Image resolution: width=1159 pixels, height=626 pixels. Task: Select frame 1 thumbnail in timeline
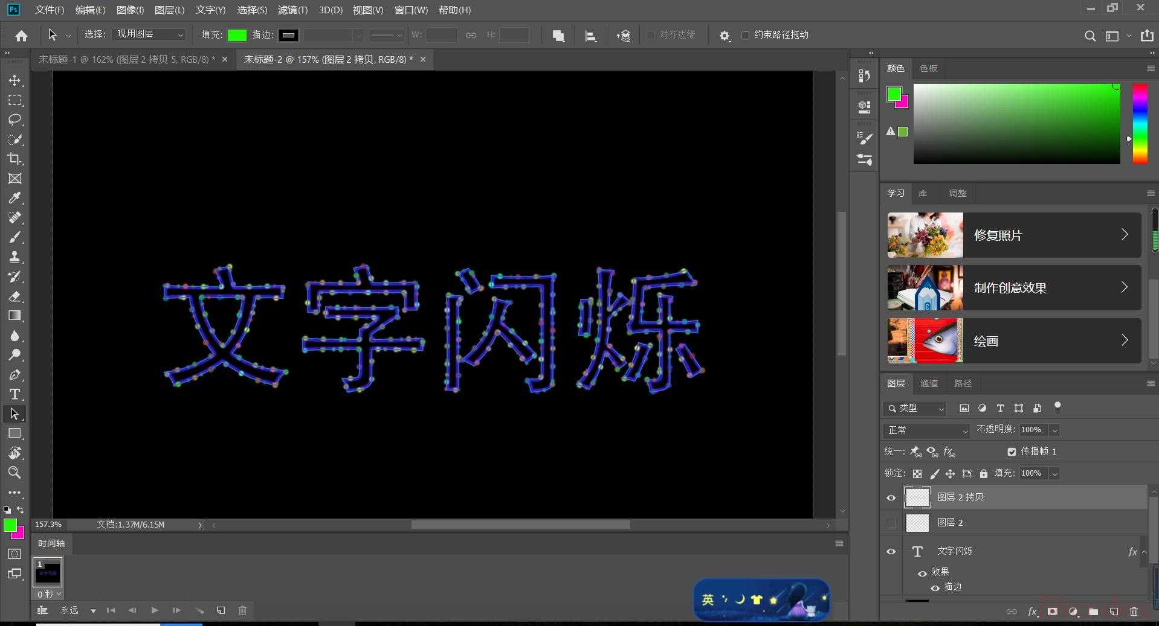48,572
